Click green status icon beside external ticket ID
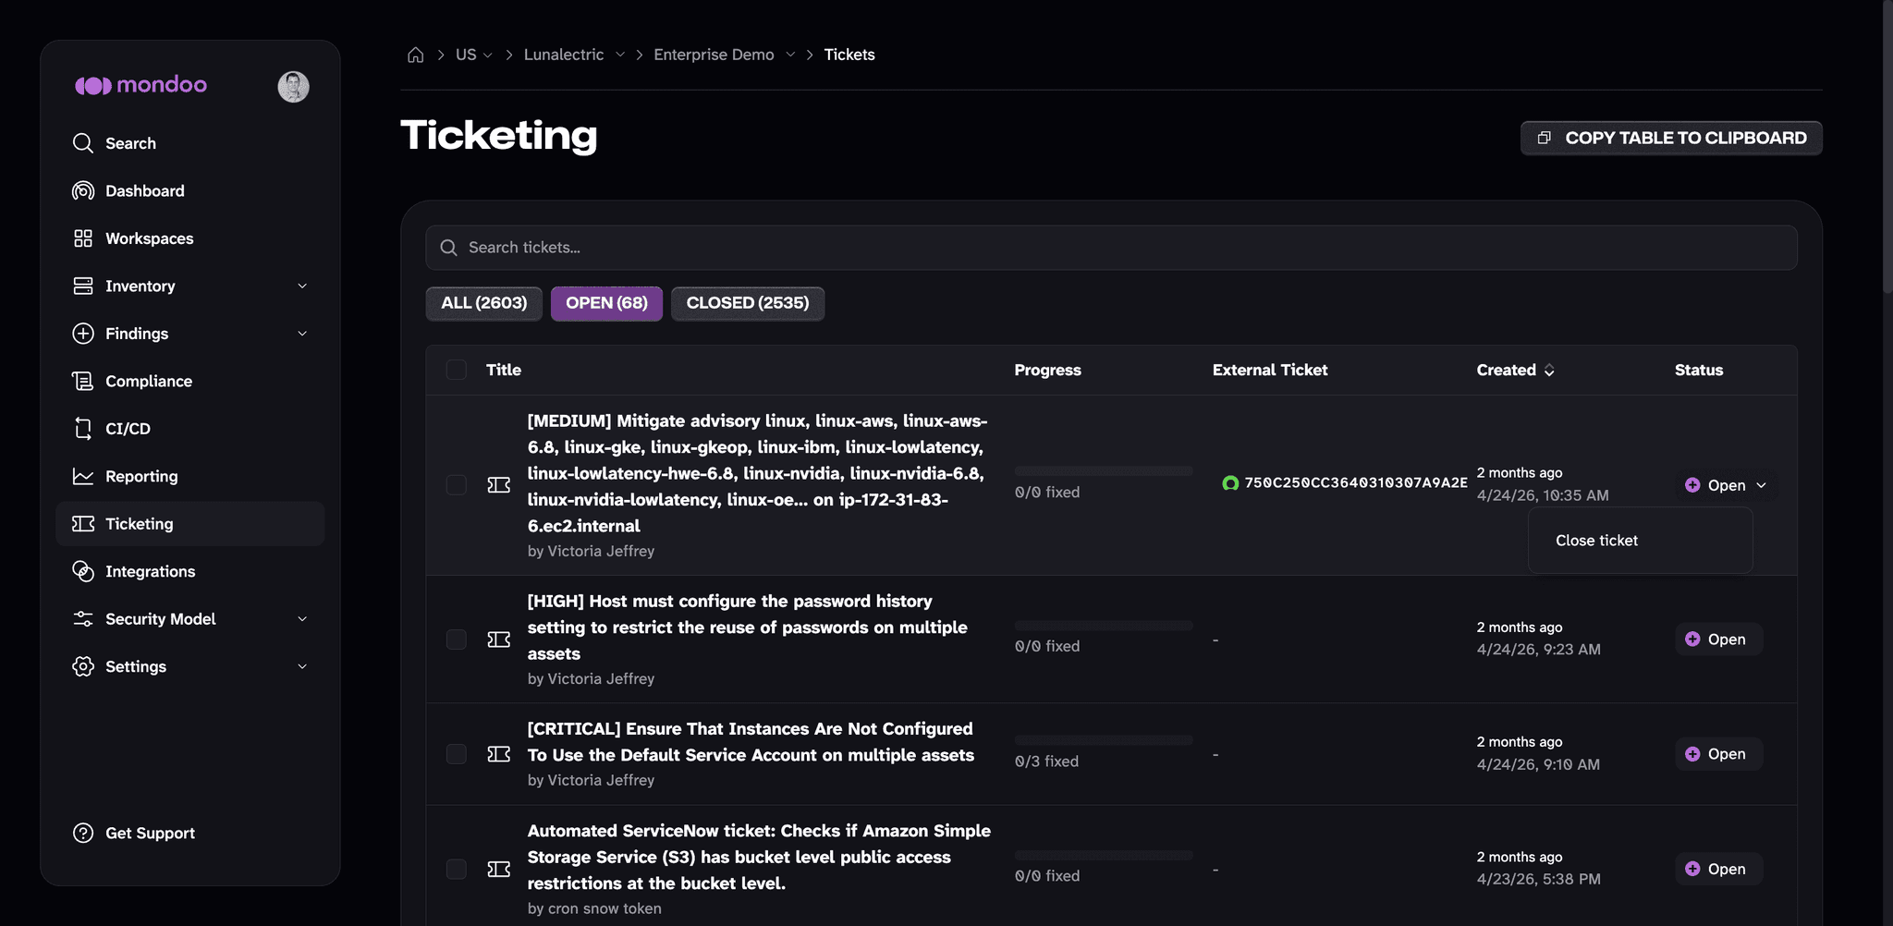Viewport: 1893px width, 926px height. point(1230,482)
